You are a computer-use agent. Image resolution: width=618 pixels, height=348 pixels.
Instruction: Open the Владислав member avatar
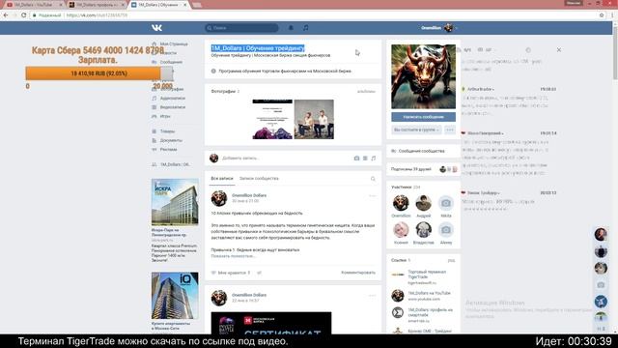[x=423, y=230]
